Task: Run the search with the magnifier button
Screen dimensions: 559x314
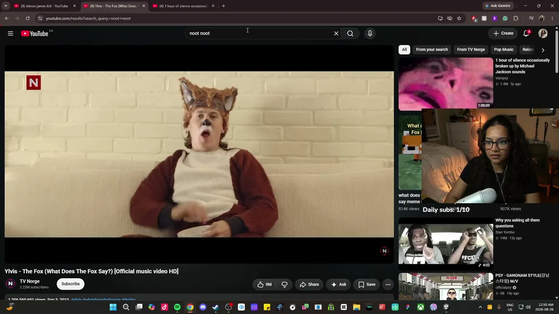Action: [350, 34]
